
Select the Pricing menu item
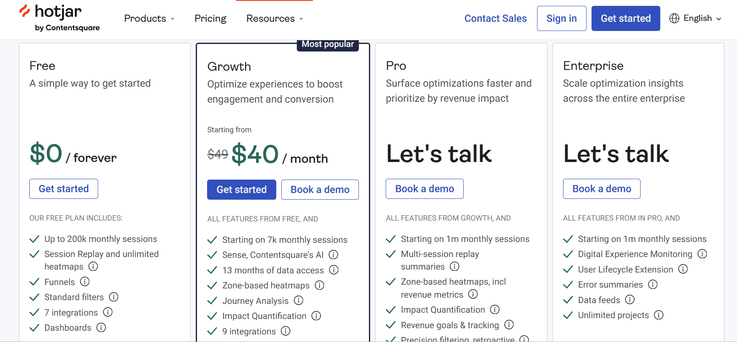pos(210,18)
